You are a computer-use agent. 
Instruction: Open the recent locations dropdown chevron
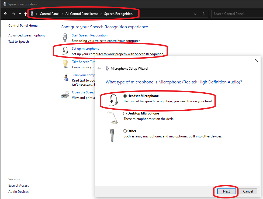pyautogui.click(x=20, y=14)
